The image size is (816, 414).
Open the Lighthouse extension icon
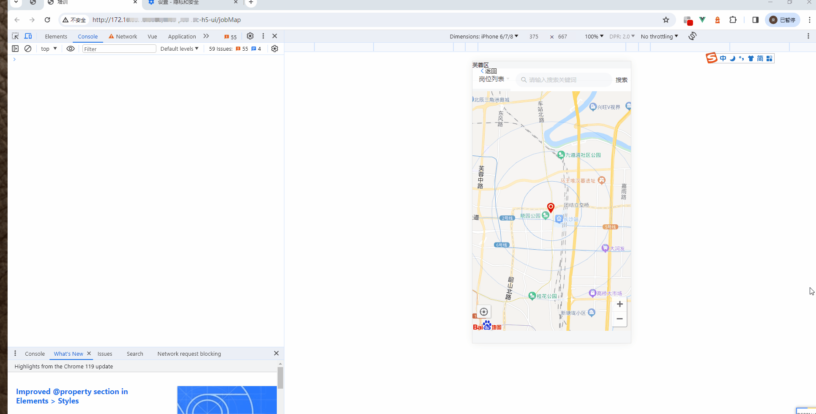pos(718,20)
